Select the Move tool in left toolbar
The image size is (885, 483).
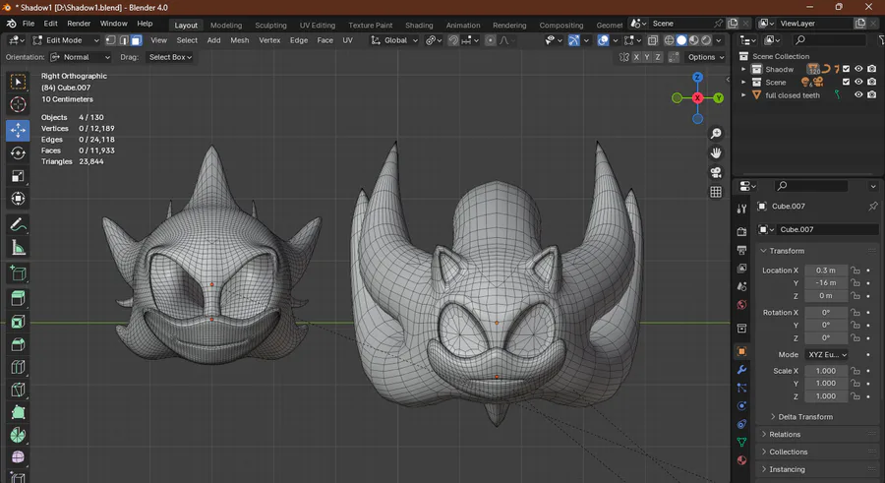(18, 130)
